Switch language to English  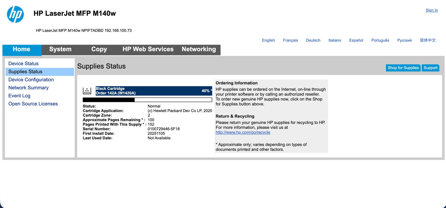click(x=268, y=40)
